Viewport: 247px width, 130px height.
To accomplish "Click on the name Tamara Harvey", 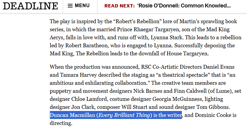I will 78,75.
